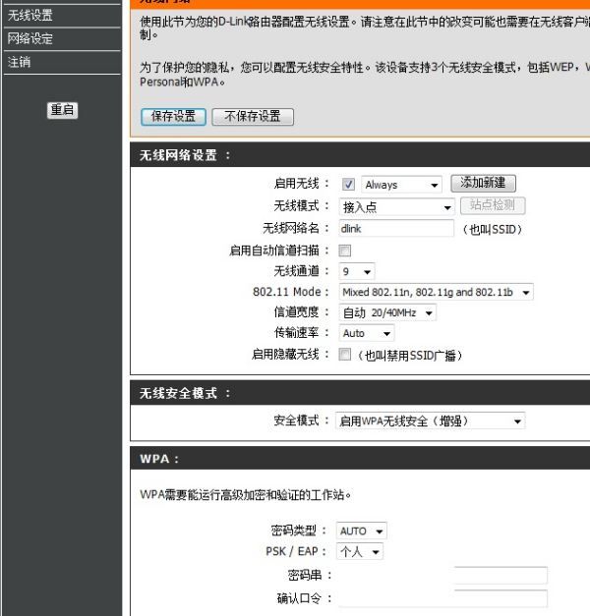590x616 pixels.
Task: Click the 重启 reboot button
Action: click(x=63, y=110)
